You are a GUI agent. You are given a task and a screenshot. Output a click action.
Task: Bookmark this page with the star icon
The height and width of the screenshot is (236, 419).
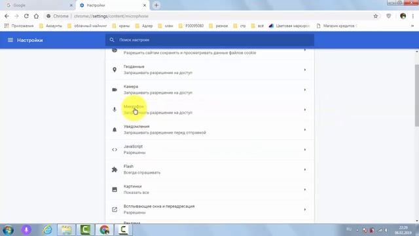[x=375, y=16]
